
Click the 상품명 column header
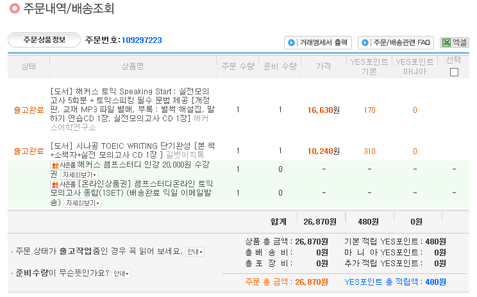pyautogui.click(x=133, y=66)
